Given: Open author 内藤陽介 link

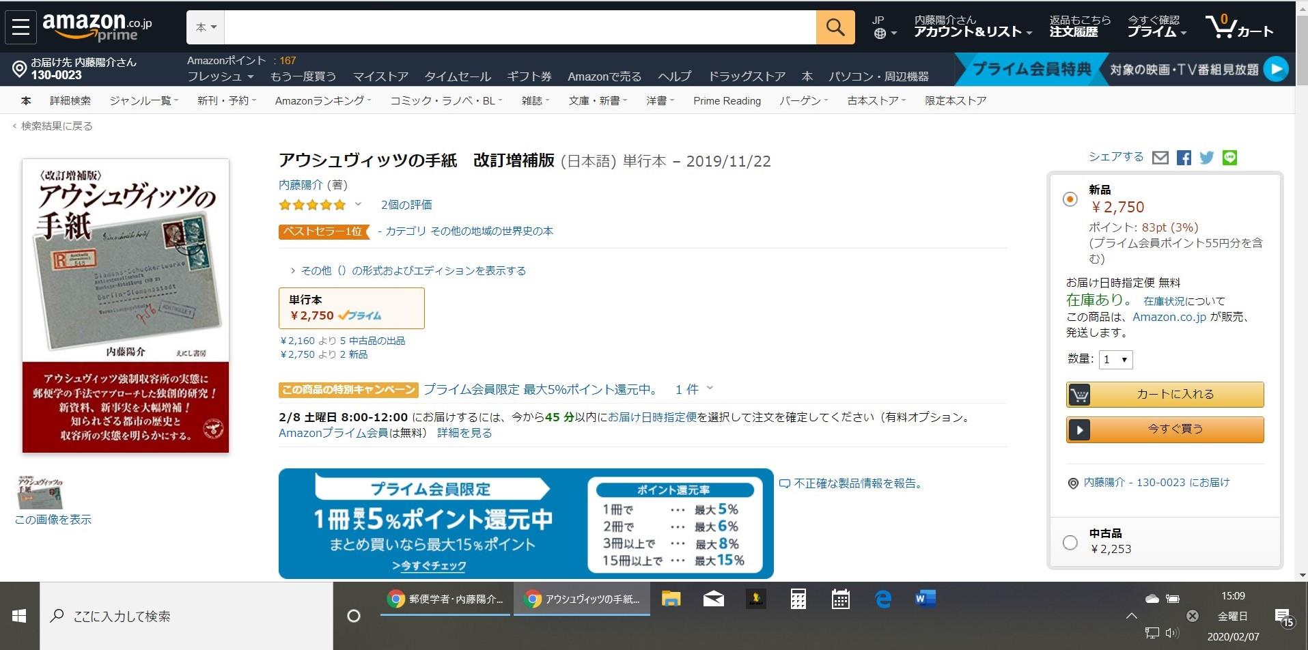Looking at the screenshot, I should click(x=301, y=184).
